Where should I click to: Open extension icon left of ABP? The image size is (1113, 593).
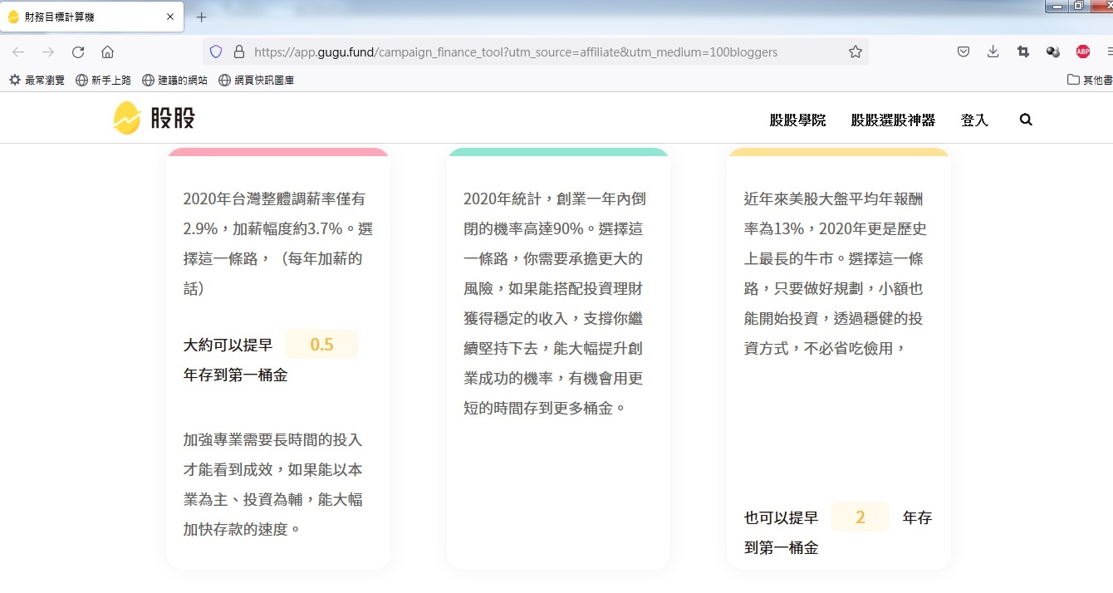1053,51
